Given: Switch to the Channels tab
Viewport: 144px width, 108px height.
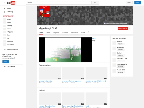Looking at the screenshot, I should (65, 33).
